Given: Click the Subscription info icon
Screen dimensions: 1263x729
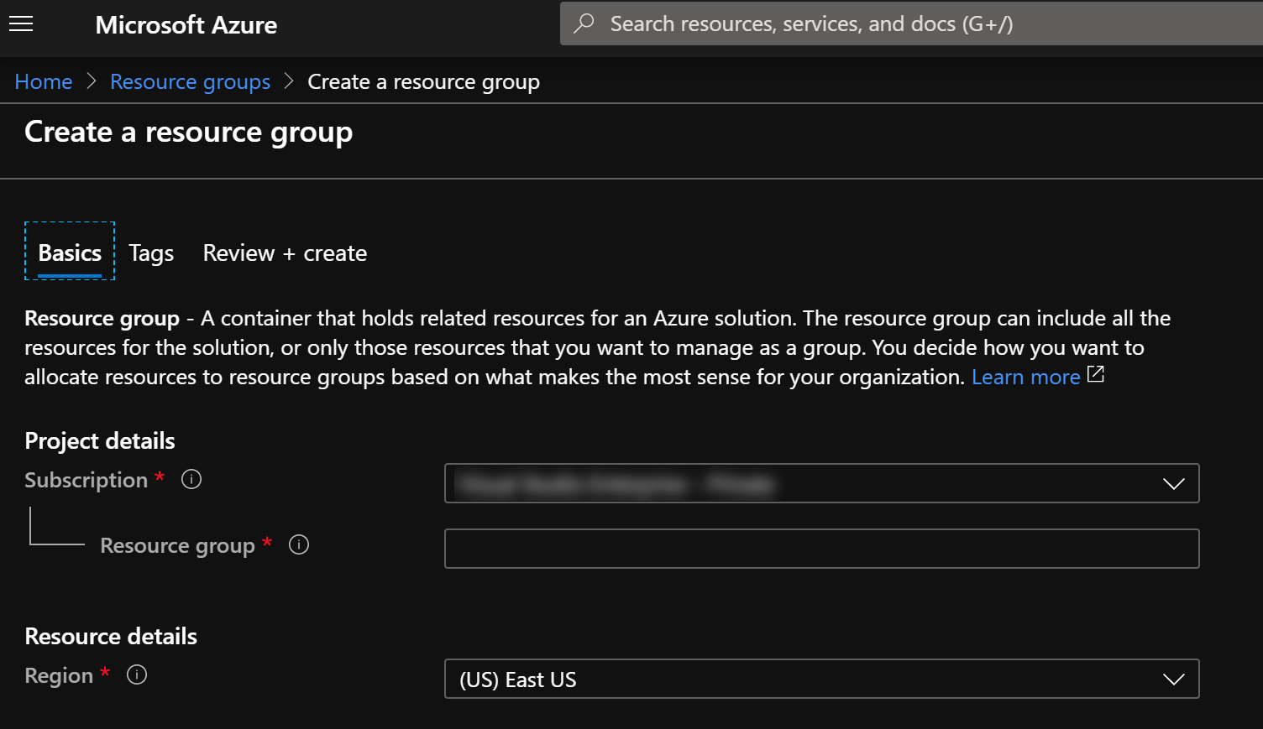Looking at the screenshot, I should coord(191,479).
